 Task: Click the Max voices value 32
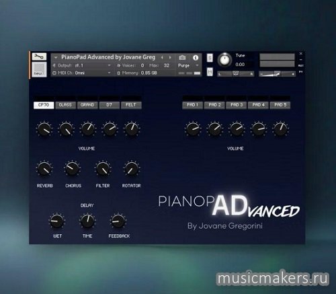click(167, 65)
